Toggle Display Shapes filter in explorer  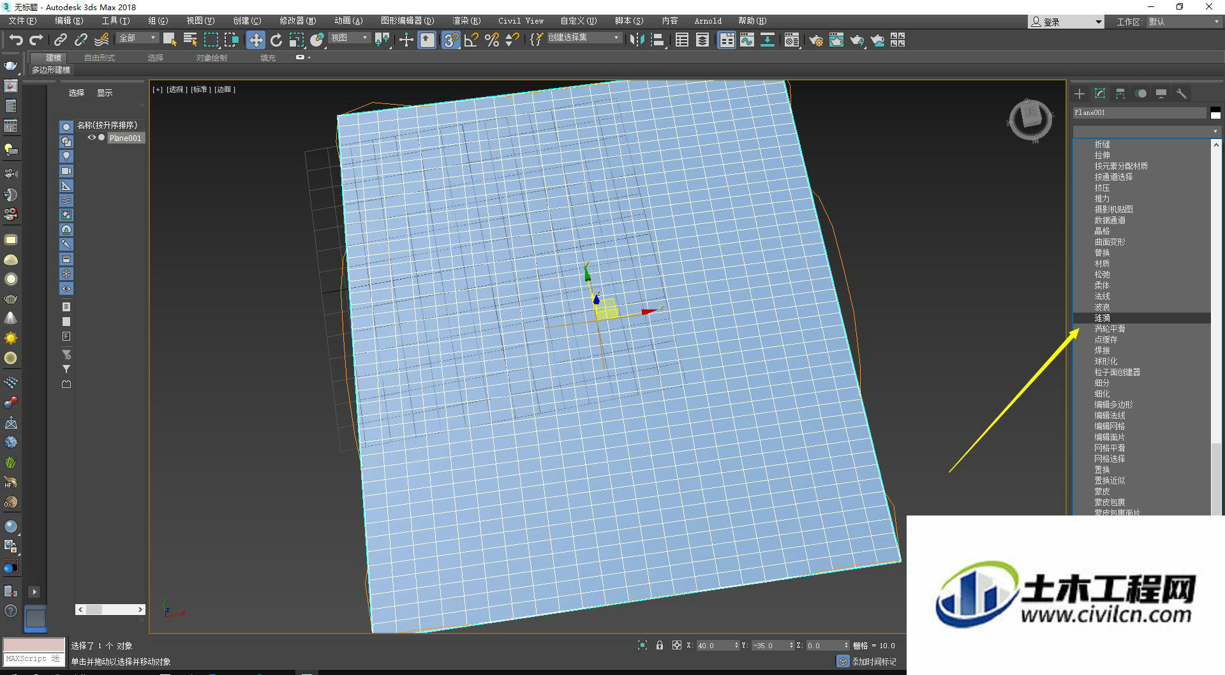[x=66, y=142]
